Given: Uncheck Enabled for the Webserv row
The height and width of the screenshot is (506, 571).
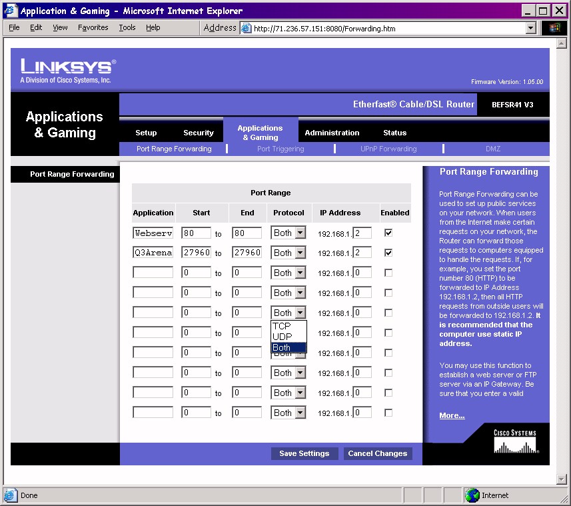Looking at the screenshot, I should (388, 233).
